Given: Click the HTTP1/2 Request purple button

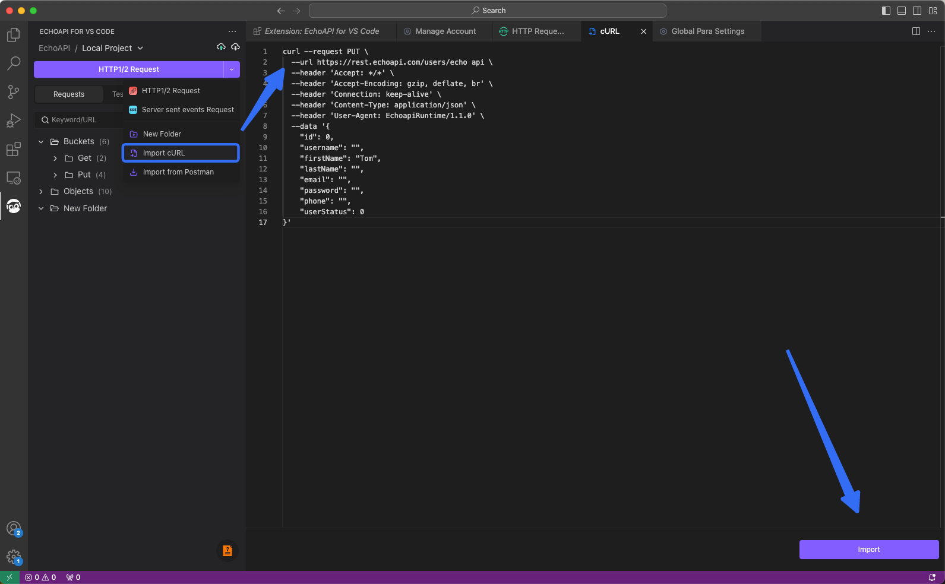Looking at the screenshot, I should tap(129, 69).
